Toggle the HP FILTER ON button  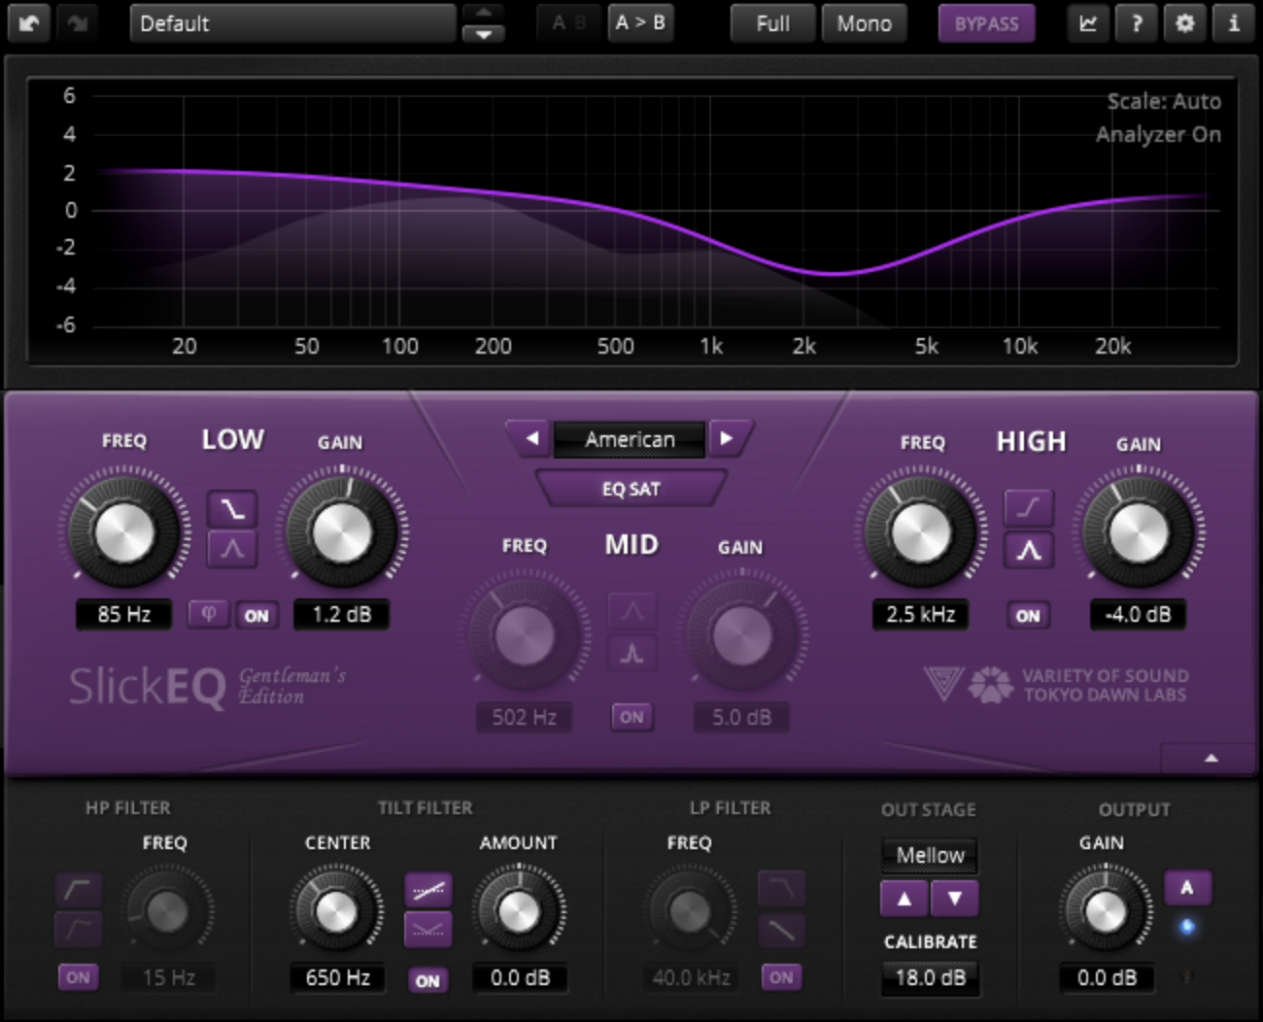[79, 977]
